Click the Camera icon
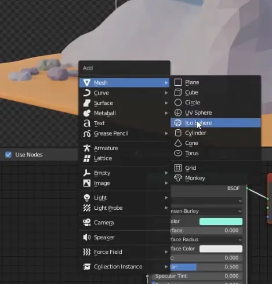 click(87, 223)
